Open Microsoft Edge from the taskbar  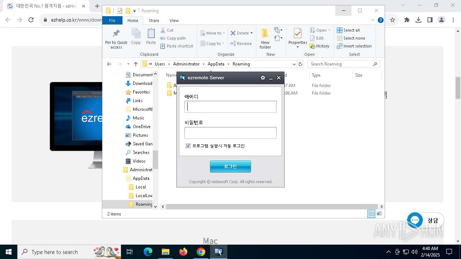click(x=148, y=252)
